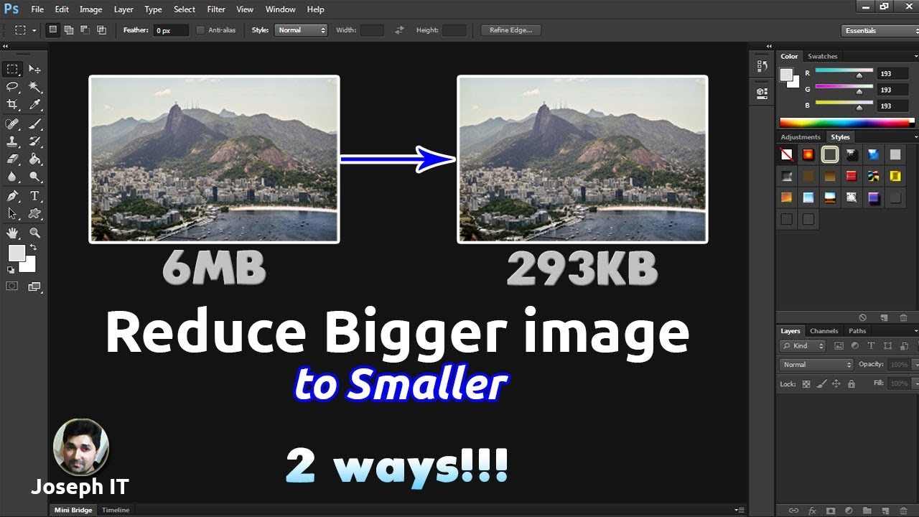919x517 pixels.
Task: Toggle Lock image pixels brush icon
Action: tap(821, 384)
